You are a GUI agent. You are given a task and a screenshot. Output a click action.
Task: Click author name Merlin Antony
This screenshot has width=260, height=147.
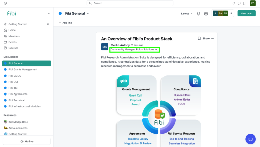click(120, 45)
